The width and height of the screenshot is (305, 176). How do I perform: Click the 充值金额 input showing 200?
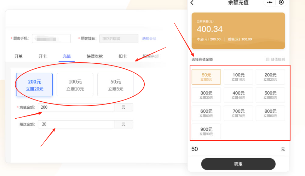point(76,107)
